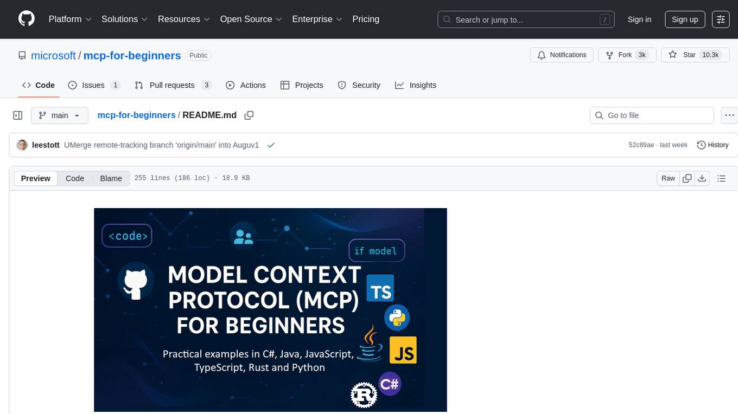Open the mcp-for-beginners repository title link

pos(132,55)
